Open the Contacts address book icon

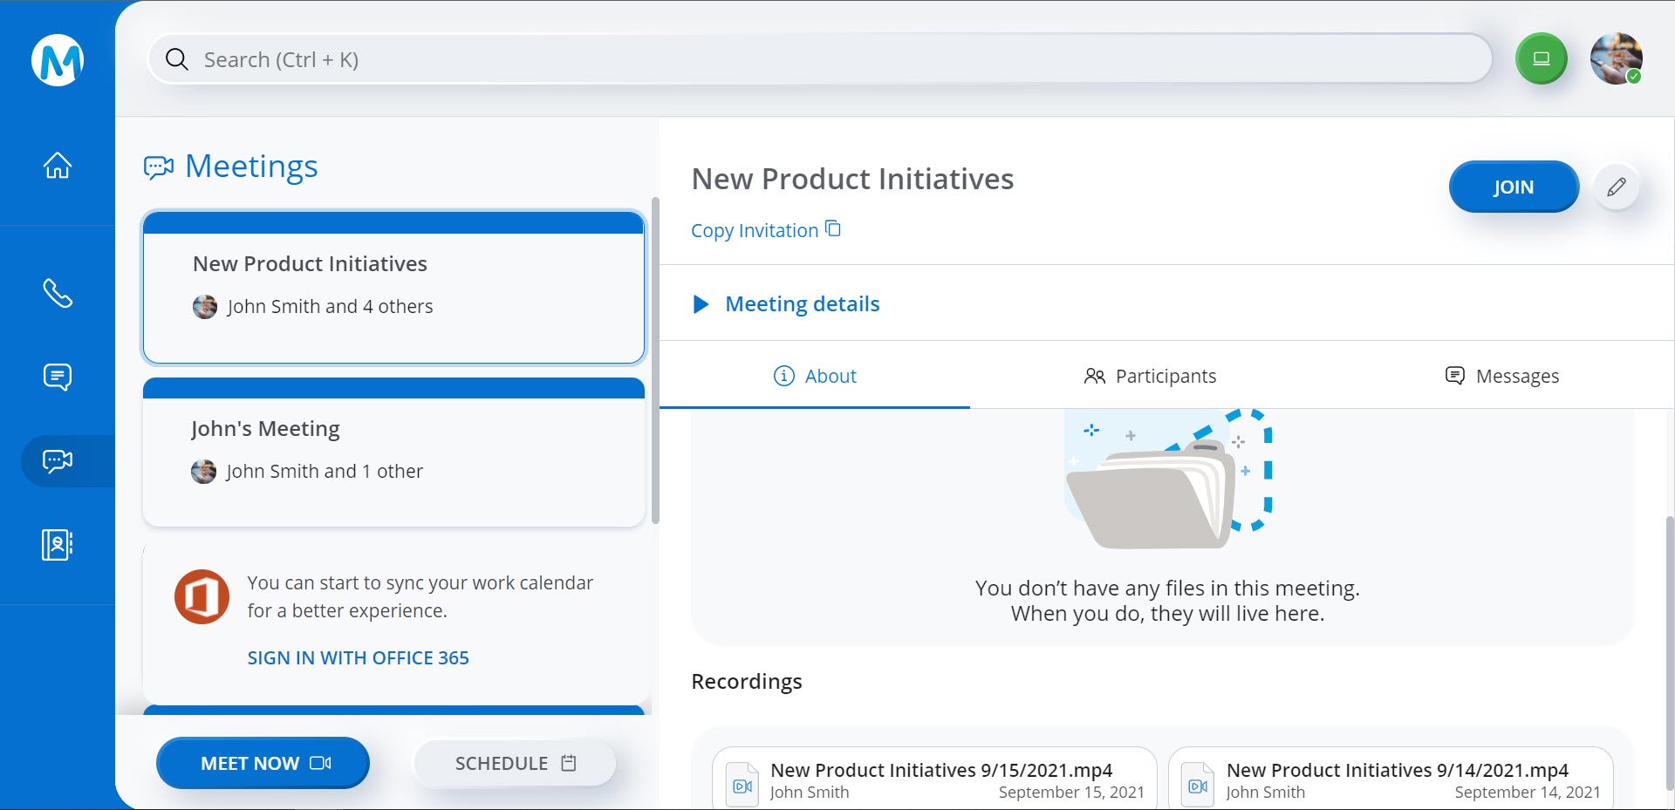(58, 545)
